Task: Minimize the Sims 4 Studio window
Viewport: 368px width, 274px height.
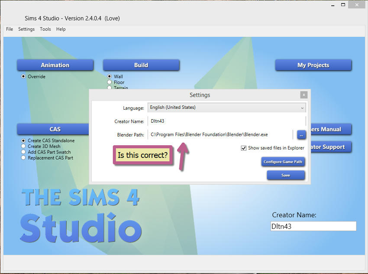Action: (332, 5)
